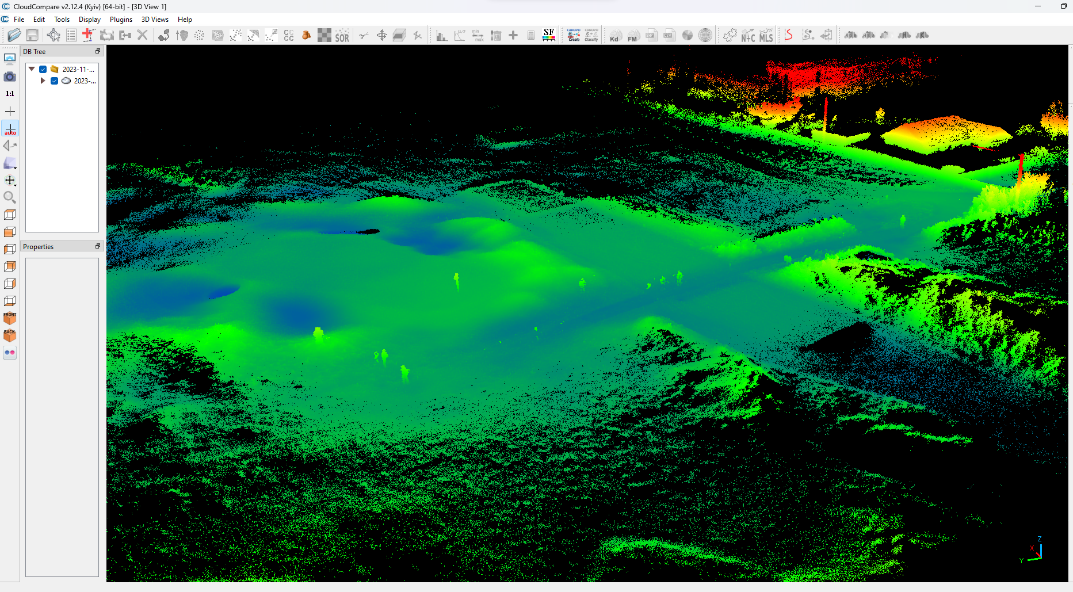Toggle visibility of the 2023 cloud entry
1073x592 pixels.
pyautogui.click(x=55, y=81)
